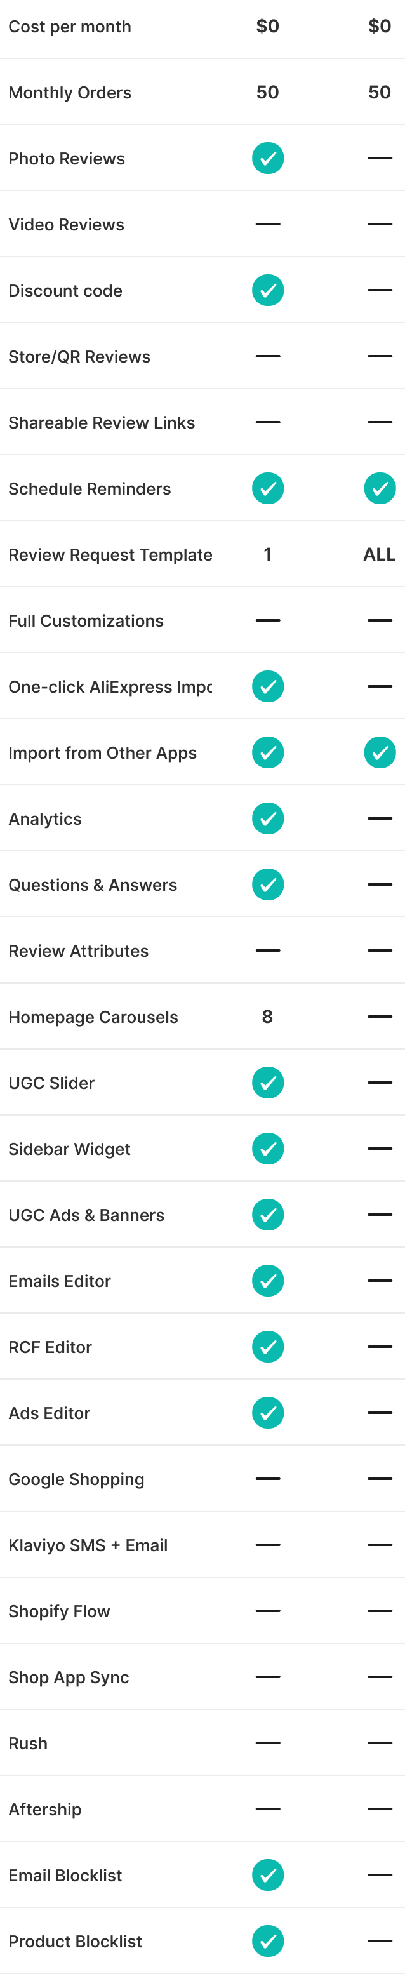Click the Ads Editor checkmark icon
The height and width of the screenshot is (1974, 405).
(268, 1412)
